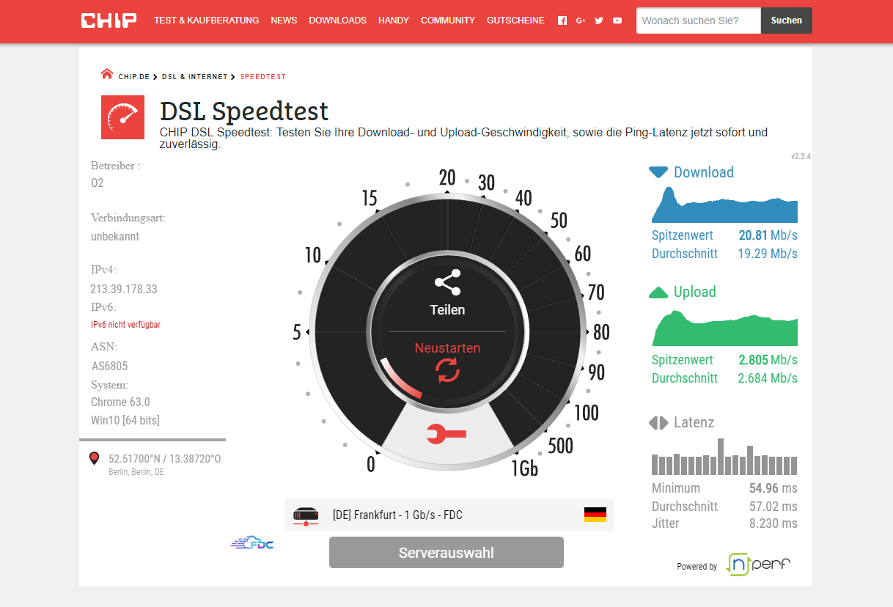Click the Teilen share label

point(447,310)
